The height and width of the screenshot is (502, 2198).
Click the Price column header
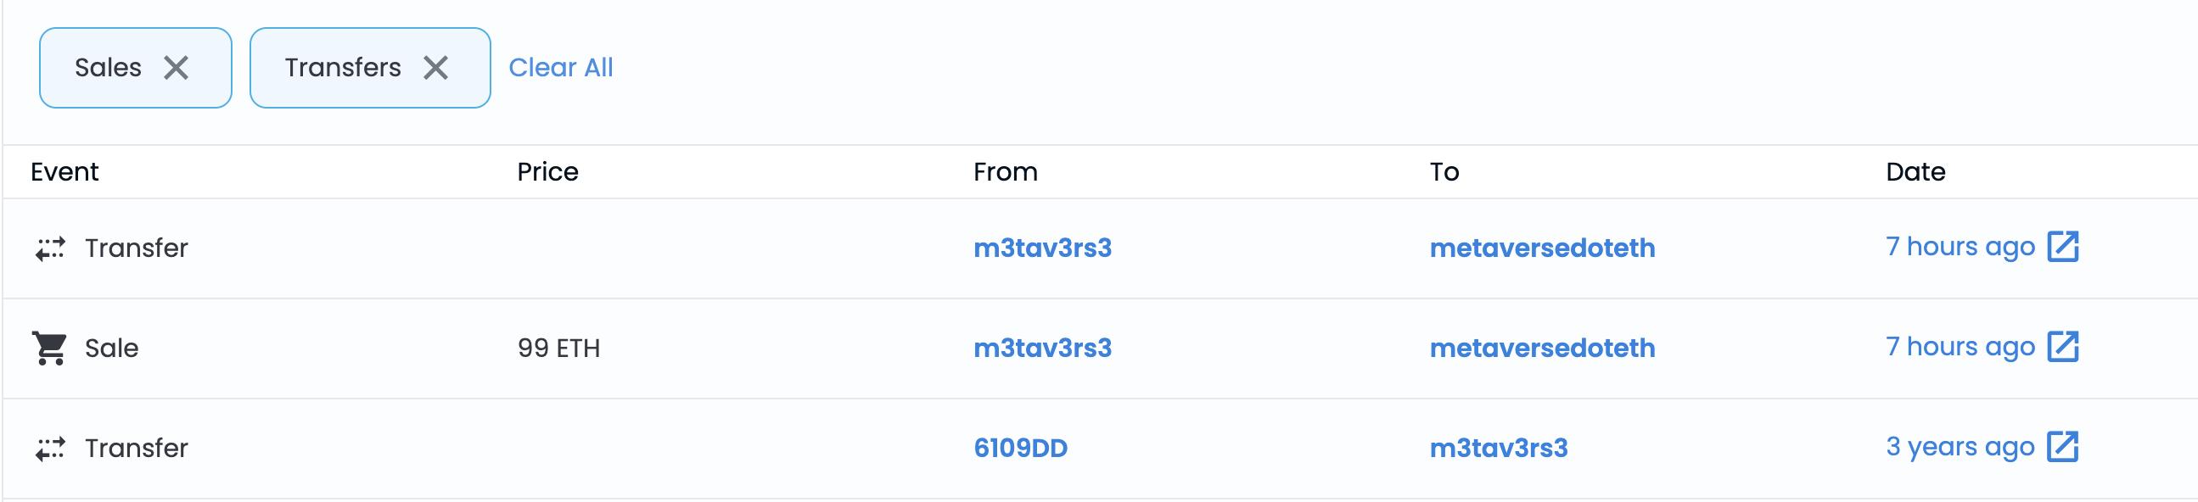coord(547,171)
